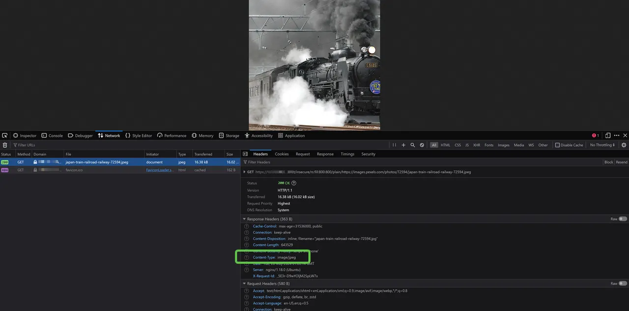The image size is (629, 311).
Task: Select the japan-train-railroad-railway-72594.jpeg request row
Action: (x=120, y=162)
